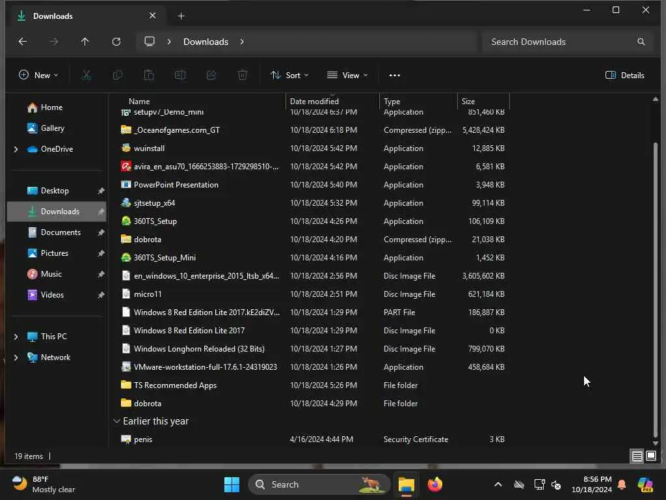
Task: Click the scroll up arrow
Action: [655, 99]
